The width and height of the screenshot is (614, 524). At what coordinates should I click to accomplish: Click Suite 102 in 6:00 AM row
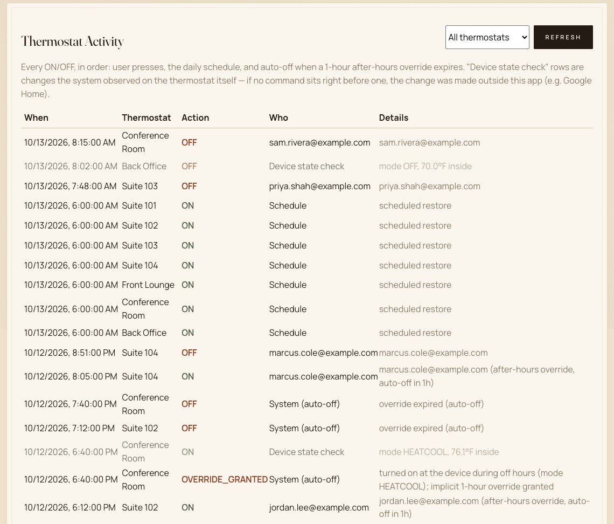140,225
